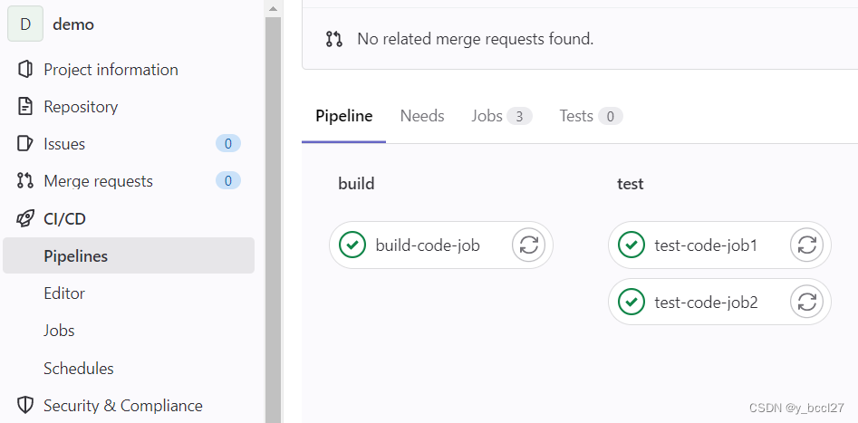Open the Schedules page

79,369
